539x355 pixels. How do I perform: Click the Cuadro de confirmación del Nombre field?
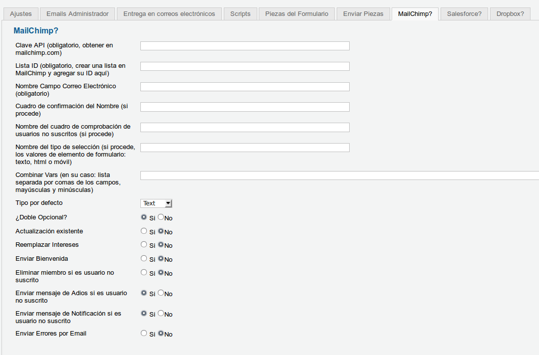tap(245, 107)
